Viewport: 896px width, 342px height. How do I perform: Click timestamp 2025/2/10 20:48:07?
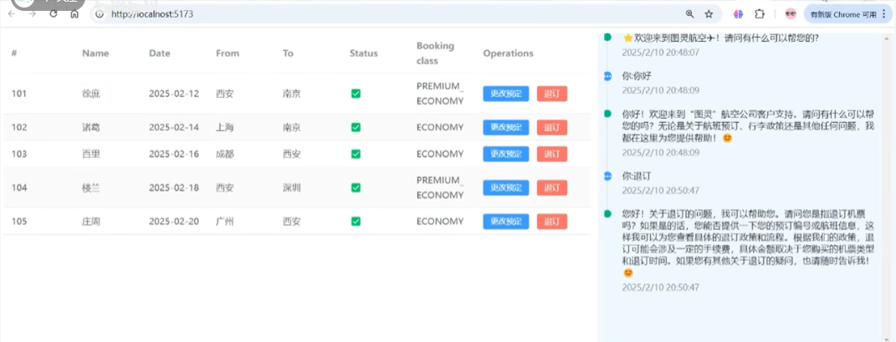coord(661,52)
